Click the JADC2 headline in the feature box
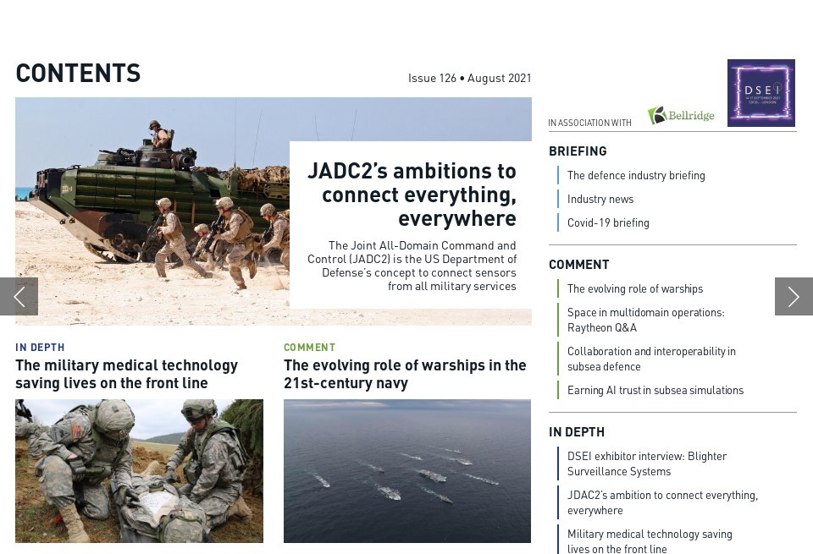813x554 pixels. (412, 195)
